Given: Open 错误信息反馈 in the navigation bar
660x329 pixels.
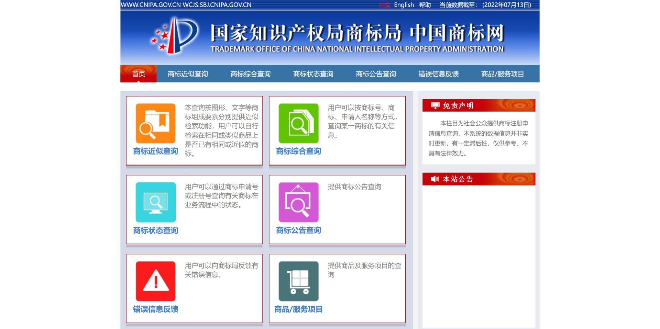Looking at the screenshot, I should tap(439, 74).
